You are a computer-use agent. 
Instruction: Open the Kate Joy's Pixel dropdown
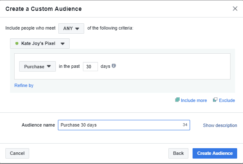(40, 43)
